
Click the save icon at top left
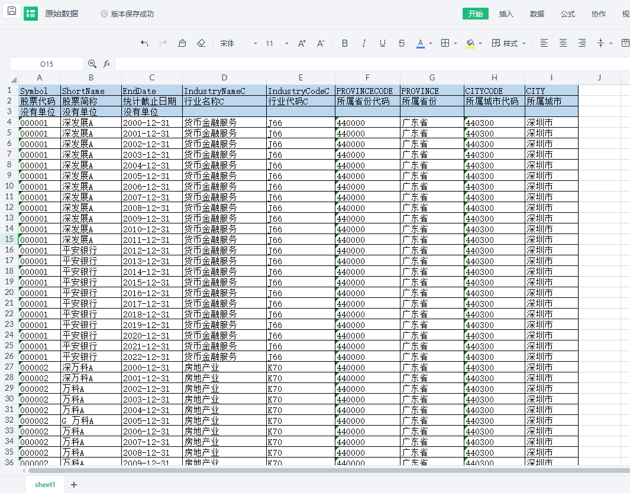pyautogui.click(x=12, y=12)
